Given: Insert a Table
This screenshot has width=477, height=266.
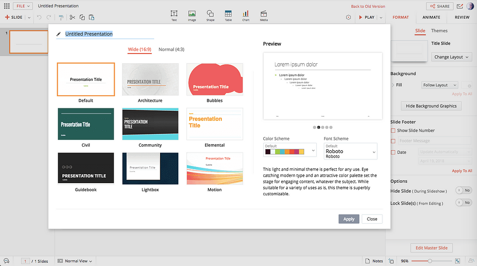Looking at the screenshot, I should pos(228,16).
